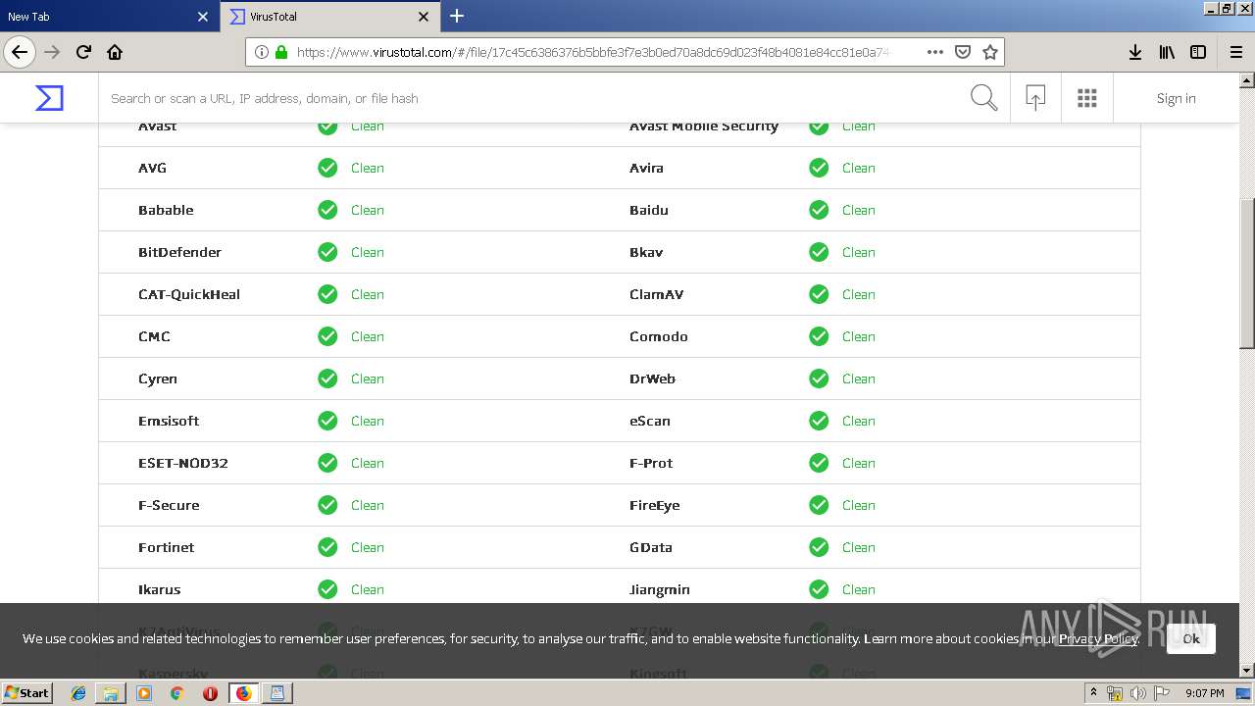Open the file explorer taskbar icon

[x=111, y=693]
